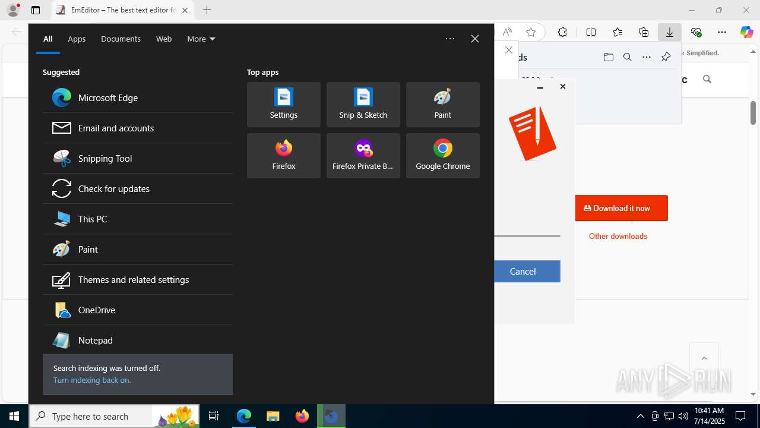Image resolution: width=760 pixels, height=428 pixels.
Task: Open Edge extensions puzzle icon
Action: 562,32
